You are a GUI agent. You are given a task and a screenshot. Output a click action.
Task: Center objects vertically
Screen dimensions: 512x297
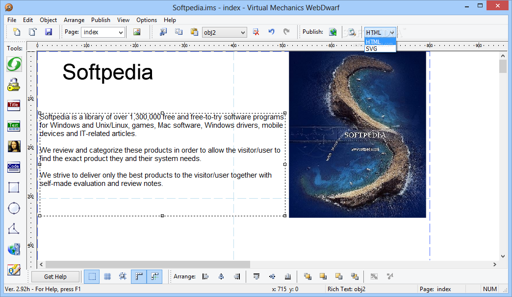click(x=272, y=277)
